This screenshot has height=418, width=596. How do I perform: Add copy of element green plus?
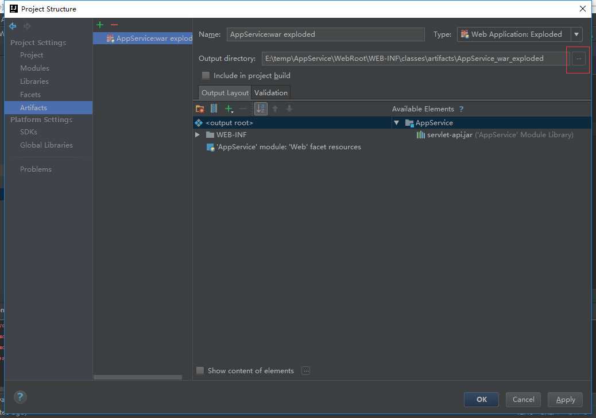(229, 109)
